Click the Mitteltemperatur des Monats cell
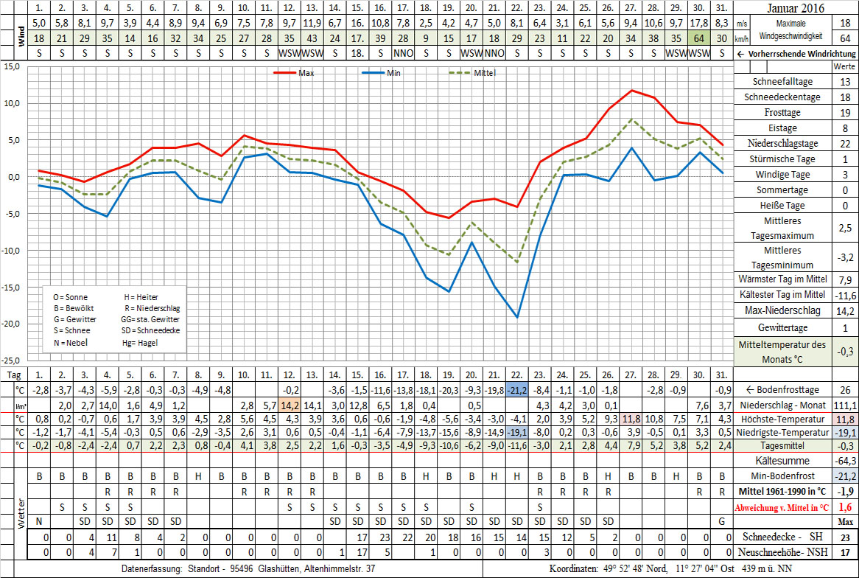 (x=784, y=352)
